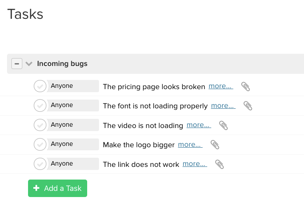Select task 'The font is not loading properly'

(155, 106)
